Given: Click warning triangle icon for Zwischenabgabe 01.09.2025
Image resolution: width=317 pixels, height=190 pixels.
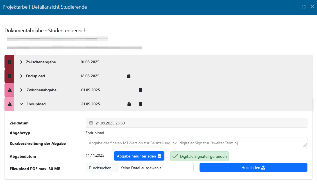Looking at the screenshot, I should point(10,90).
